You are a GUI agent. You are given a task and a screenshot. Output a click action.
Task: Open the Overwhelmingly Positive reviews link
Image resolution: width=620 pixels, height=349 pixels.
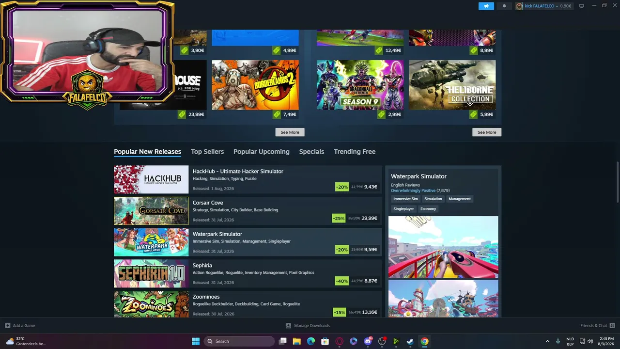tap(413, 190)
